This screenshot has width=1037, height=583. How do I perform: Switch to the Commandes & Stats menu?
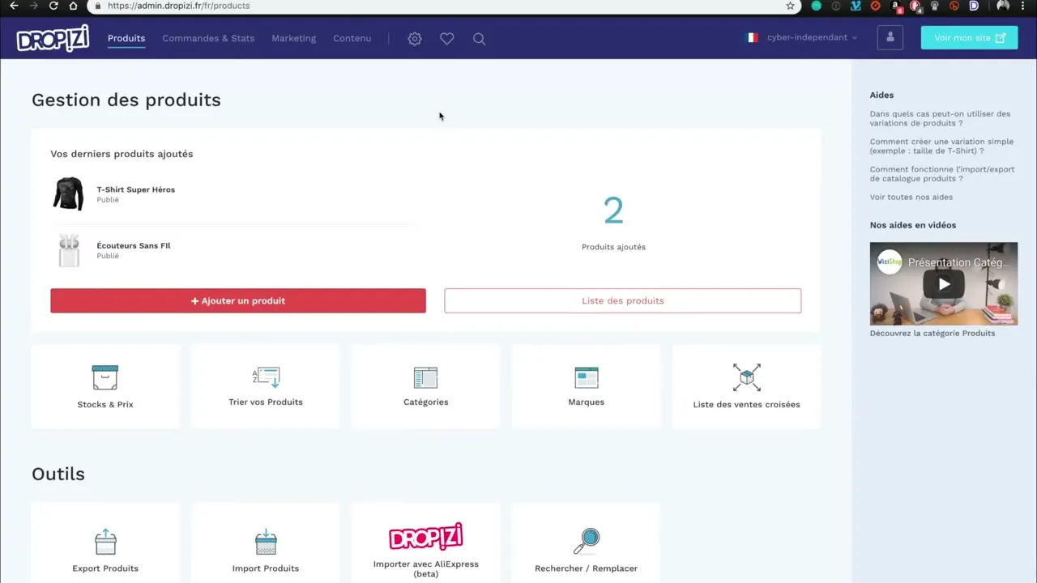[x=208, y=38]
